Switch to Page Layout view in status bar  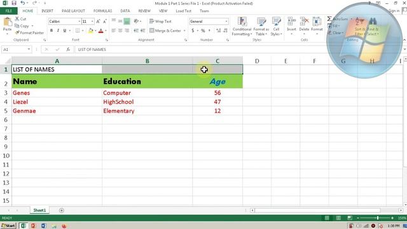pos(338,218)
